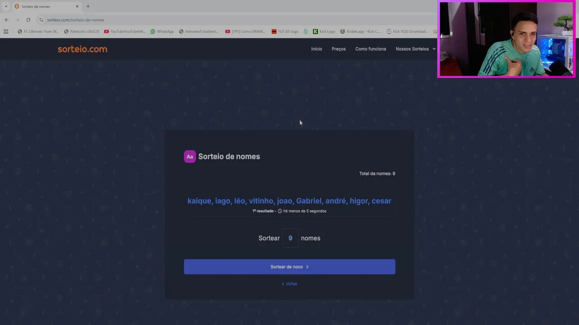Open the Paletools v26.0.28 bookmark
The width and height of the screenshot is (579, 325).
tap(82, 32)
